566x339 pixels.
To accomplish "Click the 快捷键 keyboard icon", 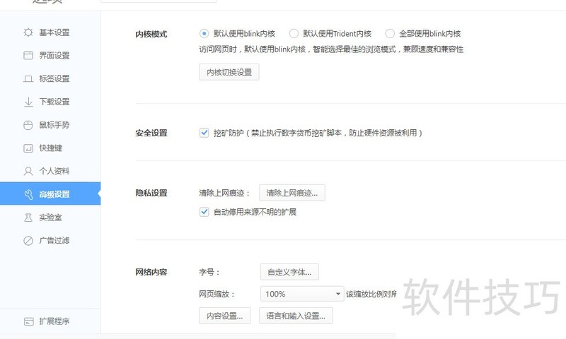I will (x=28, y=148).
